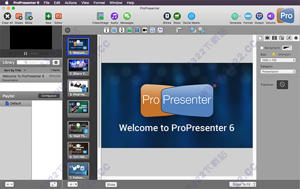Click the Format toolbar icon
300x189 pixels.
248,16
